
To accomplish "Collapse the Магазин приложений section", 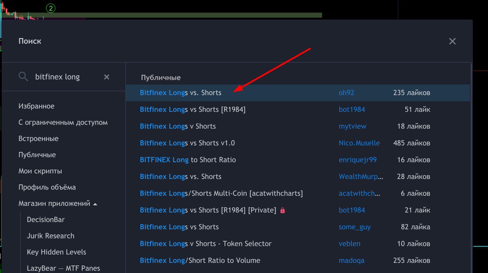I will pos(95,204).
